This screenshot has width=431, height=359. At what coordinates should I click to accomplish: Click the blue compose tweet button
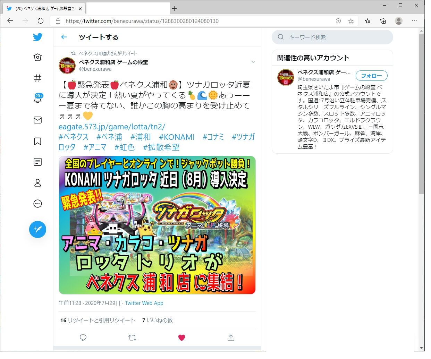(38, 229)
